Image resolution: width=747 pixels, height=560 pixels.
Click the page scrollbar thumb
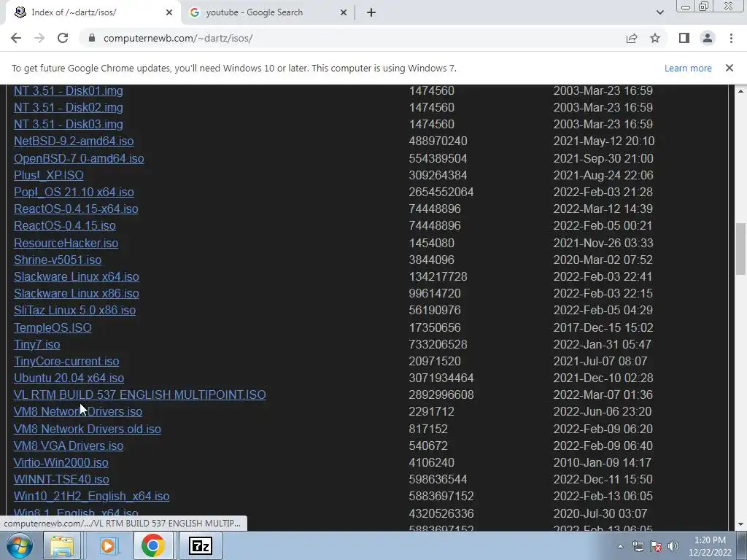[x=740, y=249]
